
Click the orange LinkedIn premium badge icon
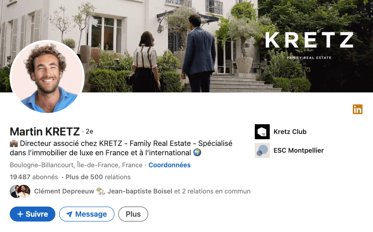click(x=358, y=109)
